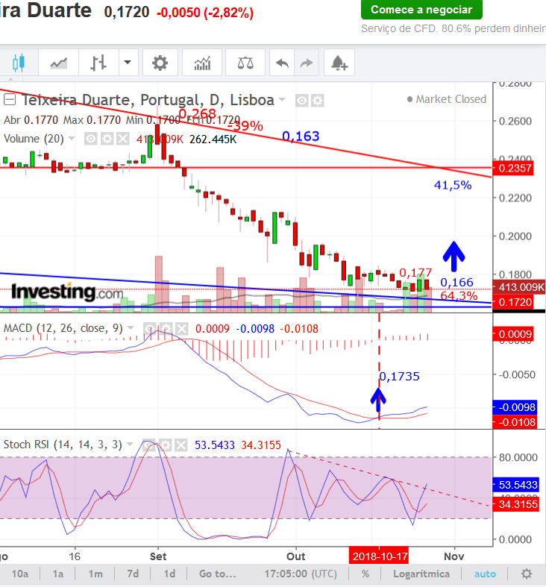Open Stoch RSI settings gear
This screenshot has width=546, height=587.
point(165,445)
